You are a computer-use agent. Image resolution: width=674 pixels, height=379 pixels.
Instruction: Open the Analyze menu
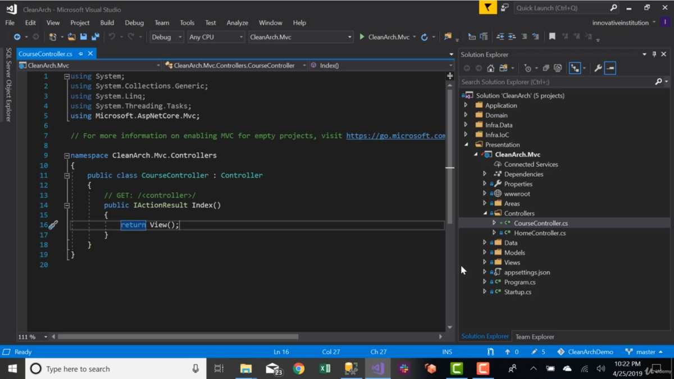(237, 23)
